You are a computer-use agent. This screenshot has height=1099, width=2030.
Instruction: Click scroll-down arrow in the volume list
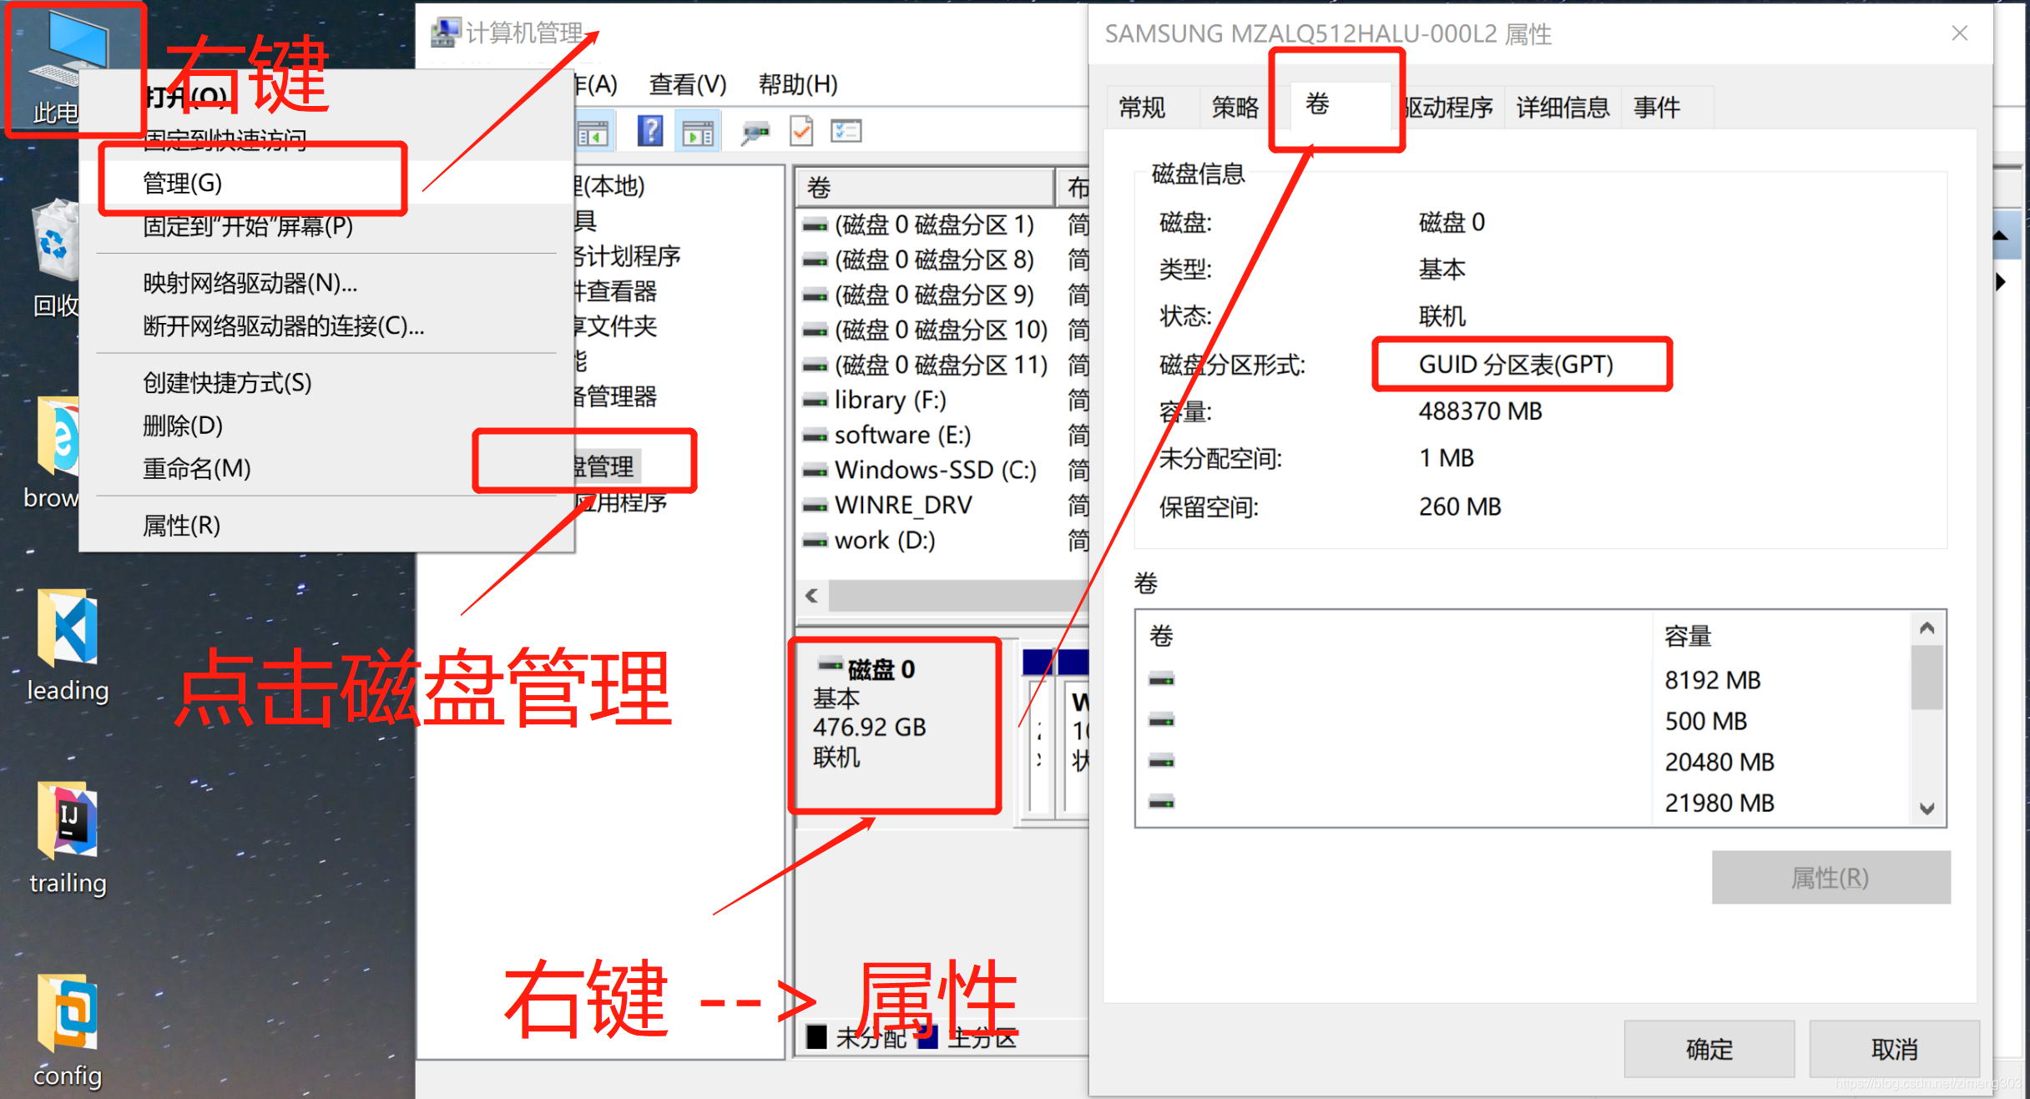click(1926, 808)
